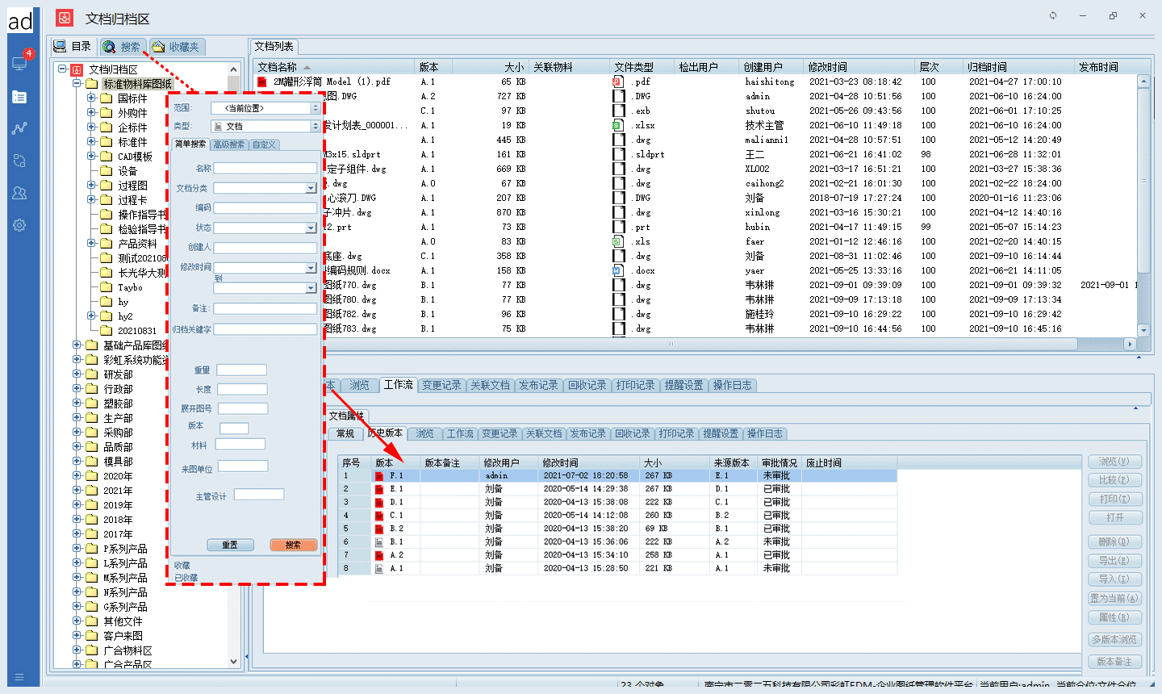The height and width of the screenshot is (694, 1162).
Task: Click the sort arrow beside 文档名称 header
Action: pyautogui.click(x=307, y=67)
